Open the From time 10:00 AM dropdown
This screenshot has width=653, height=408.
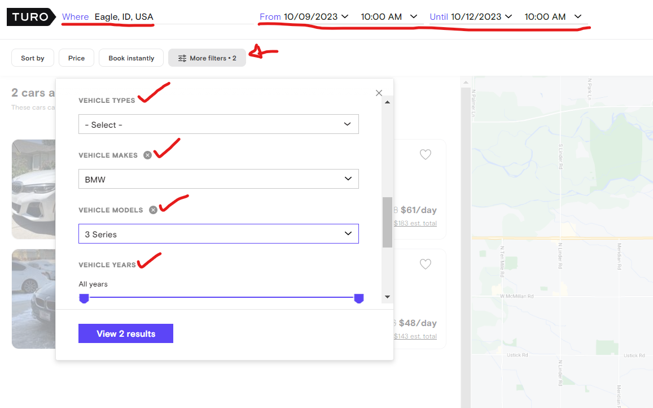[x=389, y=17]
